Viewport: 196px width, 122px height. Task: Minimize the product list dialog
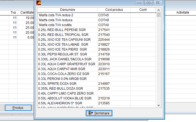pyautogui.click(x=139, y=3)
